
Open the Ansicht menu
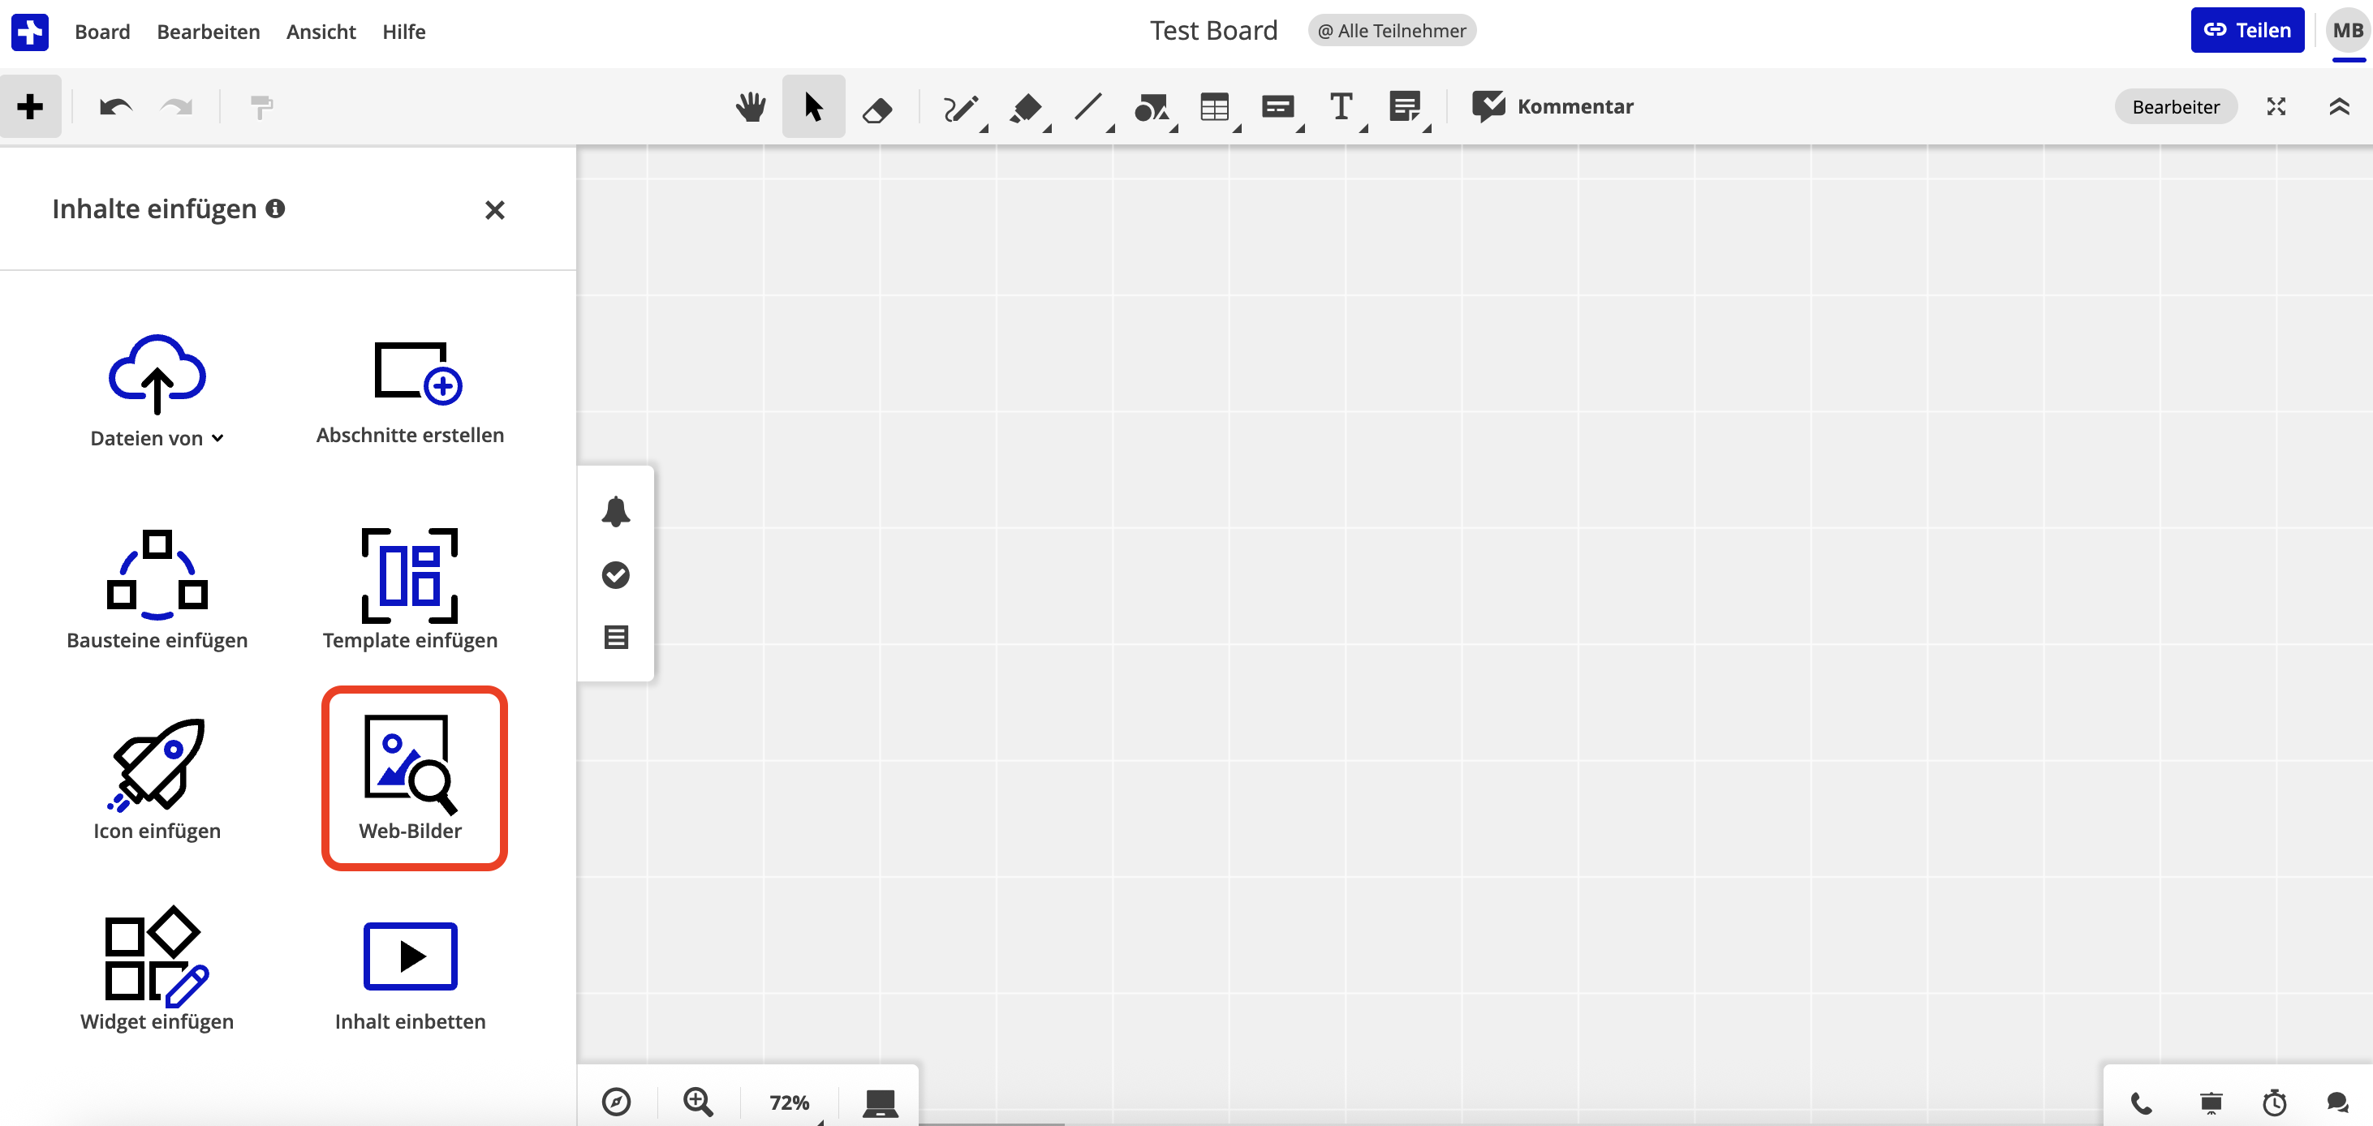pyautogui.click(x=320, y=32)
